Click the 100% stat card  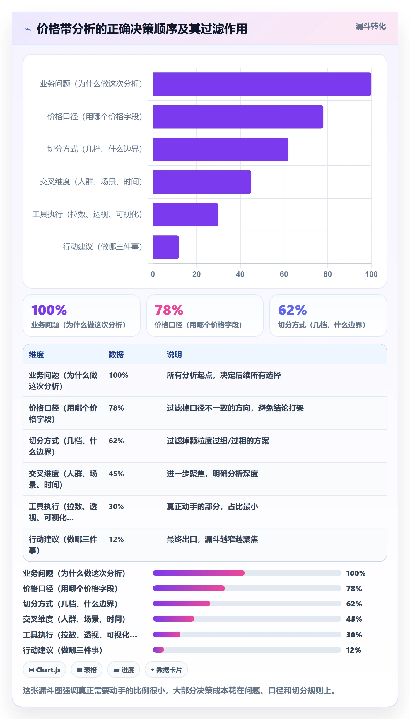[82, 316]
